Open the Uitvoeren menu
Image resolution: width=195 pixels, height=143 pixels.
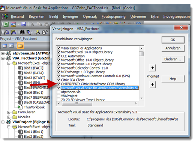pyautogui.click(x=138, y=17)
